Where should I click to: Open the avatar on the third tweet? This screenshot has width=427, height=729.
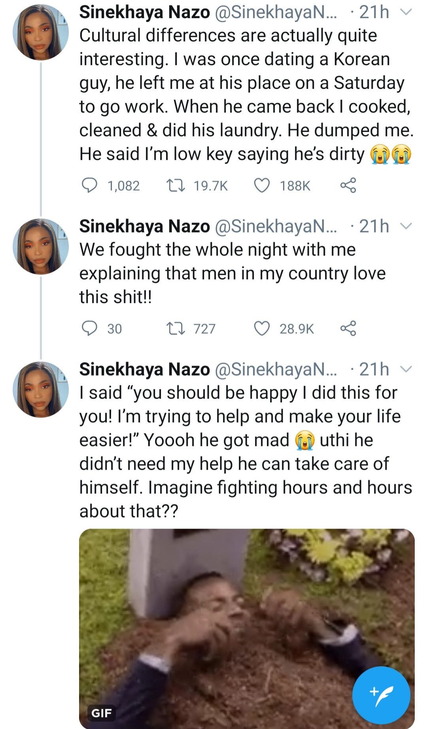pyautogui.click(x=41, y=389)
